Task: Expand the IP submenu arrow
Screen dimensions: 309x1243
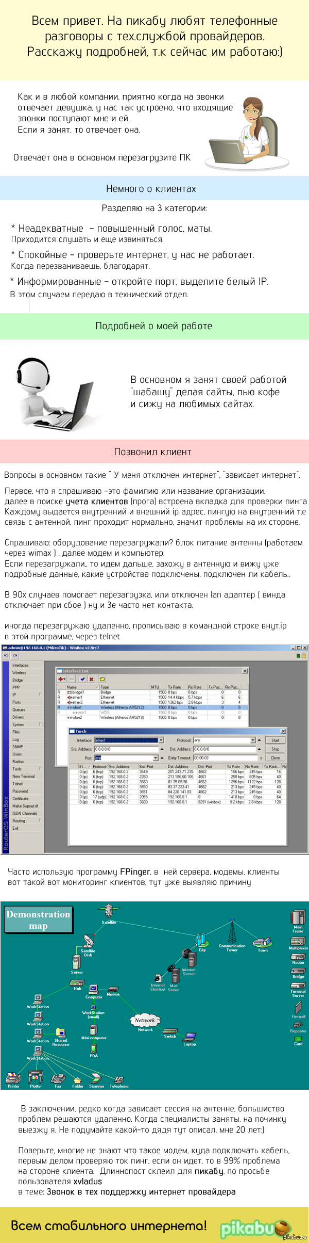Action: point(40,695)
